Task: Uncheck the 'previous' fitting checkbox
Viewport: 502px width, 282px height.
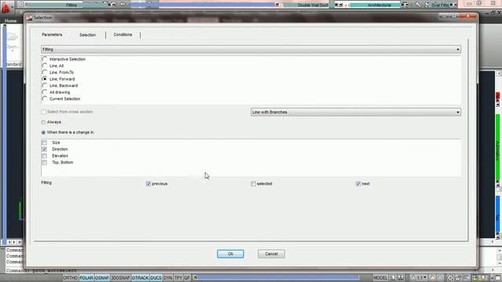Action: (x=148, y=184)
